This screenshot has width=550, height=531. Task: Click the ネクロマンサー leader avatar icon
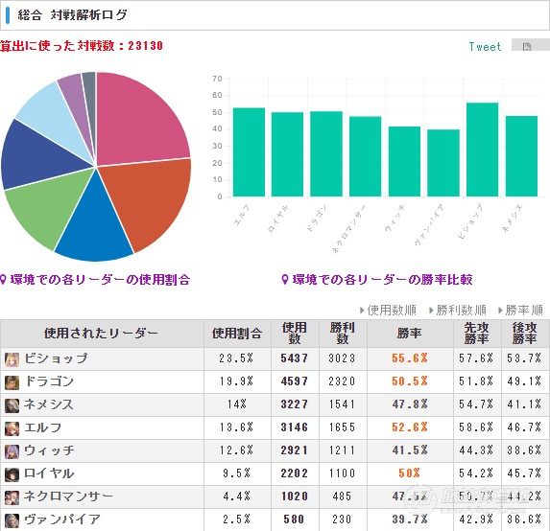[12, 497]
